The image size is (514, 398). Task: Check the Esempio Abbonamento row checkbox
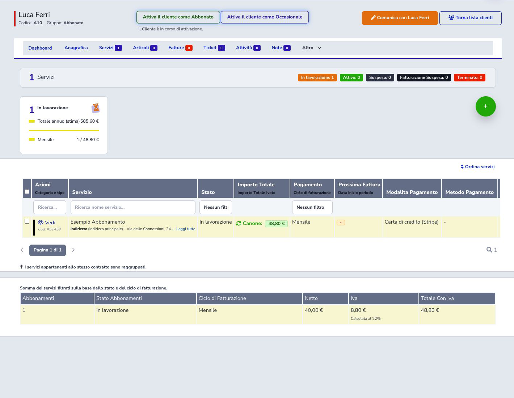click(x=27, y=221)
